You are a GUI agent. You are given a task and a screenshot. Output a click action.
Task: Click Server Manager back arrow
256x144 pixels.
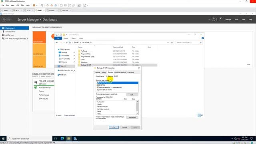point(4,20)
